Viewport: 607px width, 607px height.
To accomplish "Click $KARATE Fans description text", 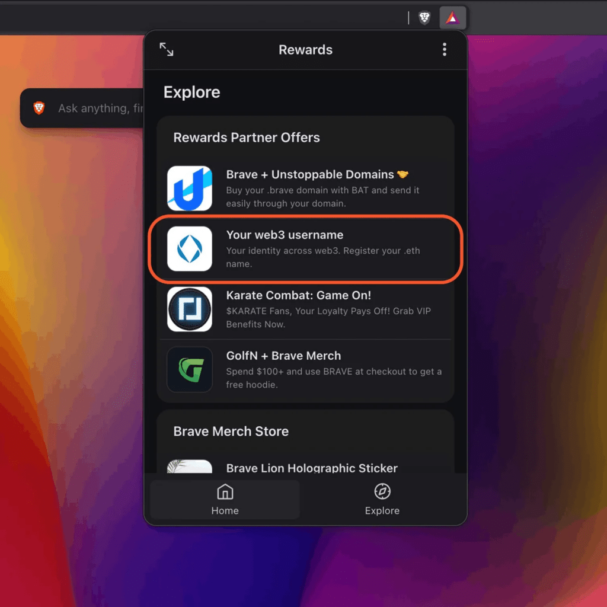I will coord(328,318).
